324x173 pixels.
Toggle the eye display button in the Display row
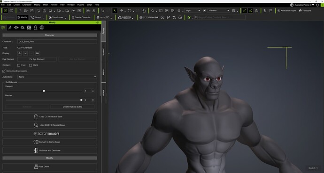coord(20,53)
